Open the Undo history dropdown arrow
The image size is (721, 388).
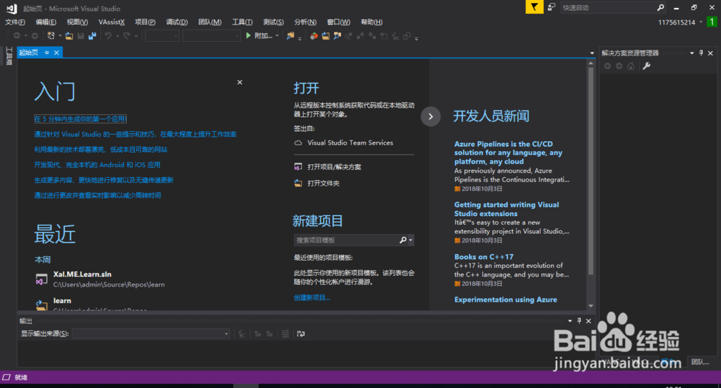[x=118, y=36]
